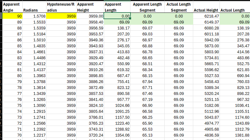Image resolution: width=250 pixels, height=140 pixels.
Task: Select the Hypoteneuse/Radius header cell
Action: pyautogui.click(x=61, y=7)
